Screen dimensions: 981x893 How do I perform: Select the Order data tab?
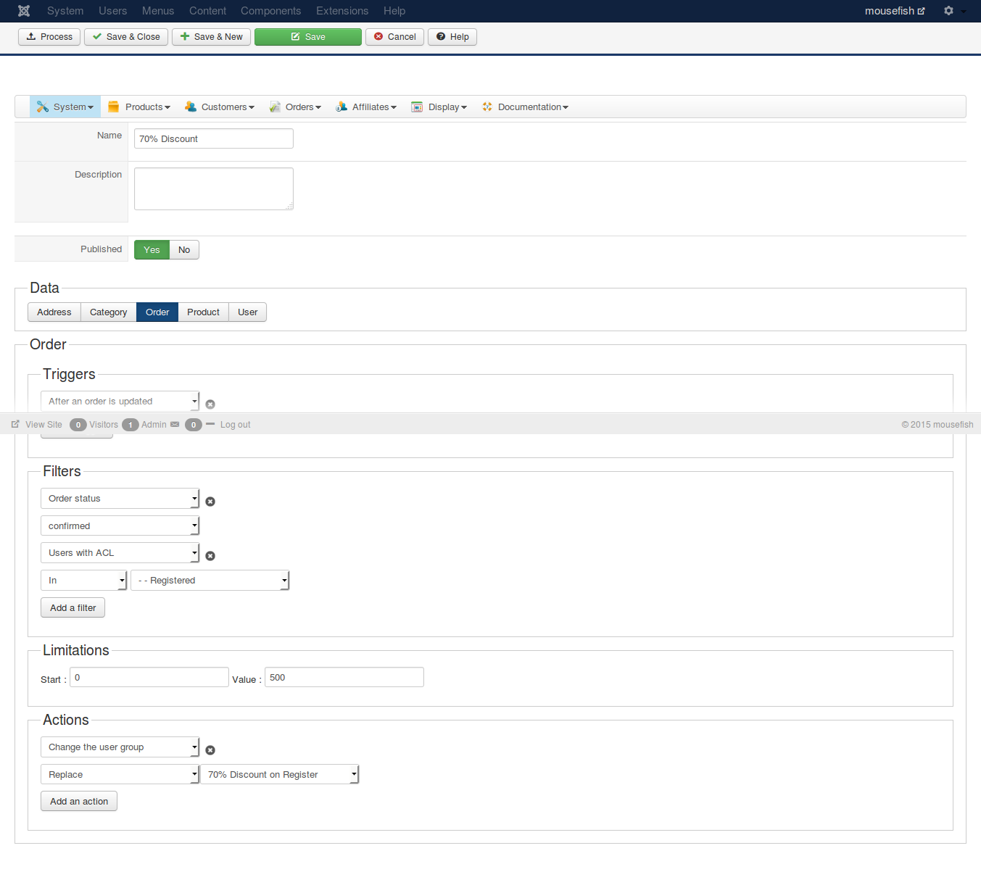[157, 312]
